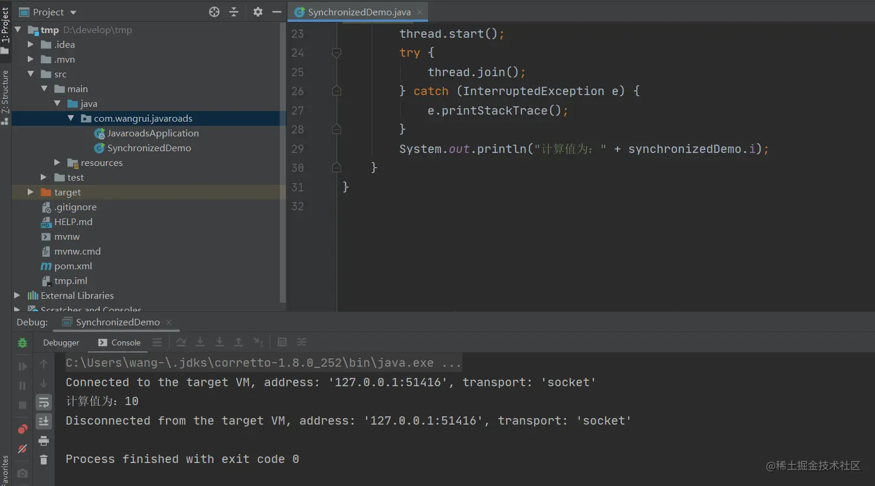Collapse the main folder
The image size is (875, 486).
44,89
